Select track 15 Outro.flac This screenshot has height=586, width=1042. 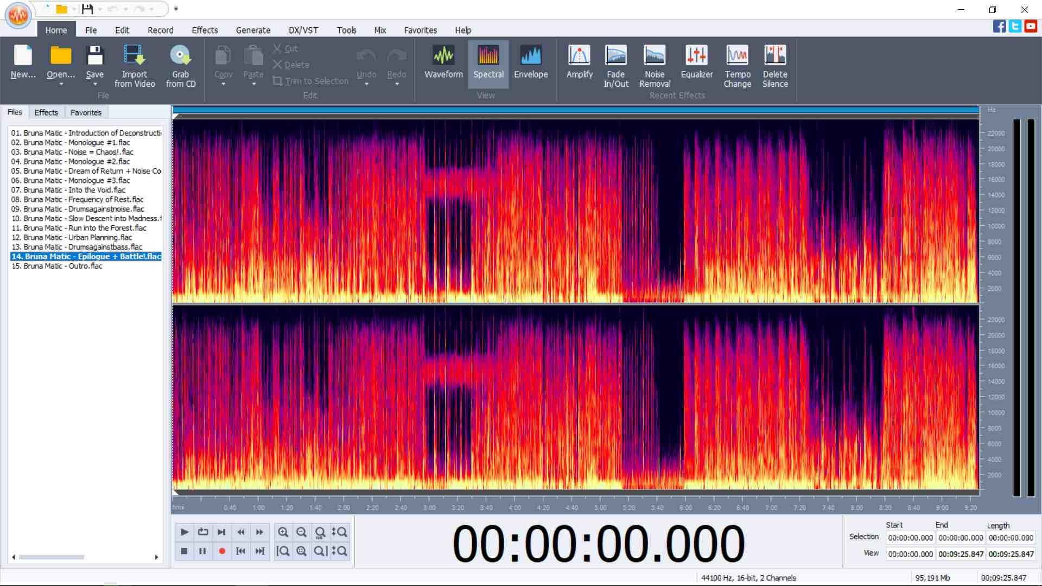tap(57, 266)
